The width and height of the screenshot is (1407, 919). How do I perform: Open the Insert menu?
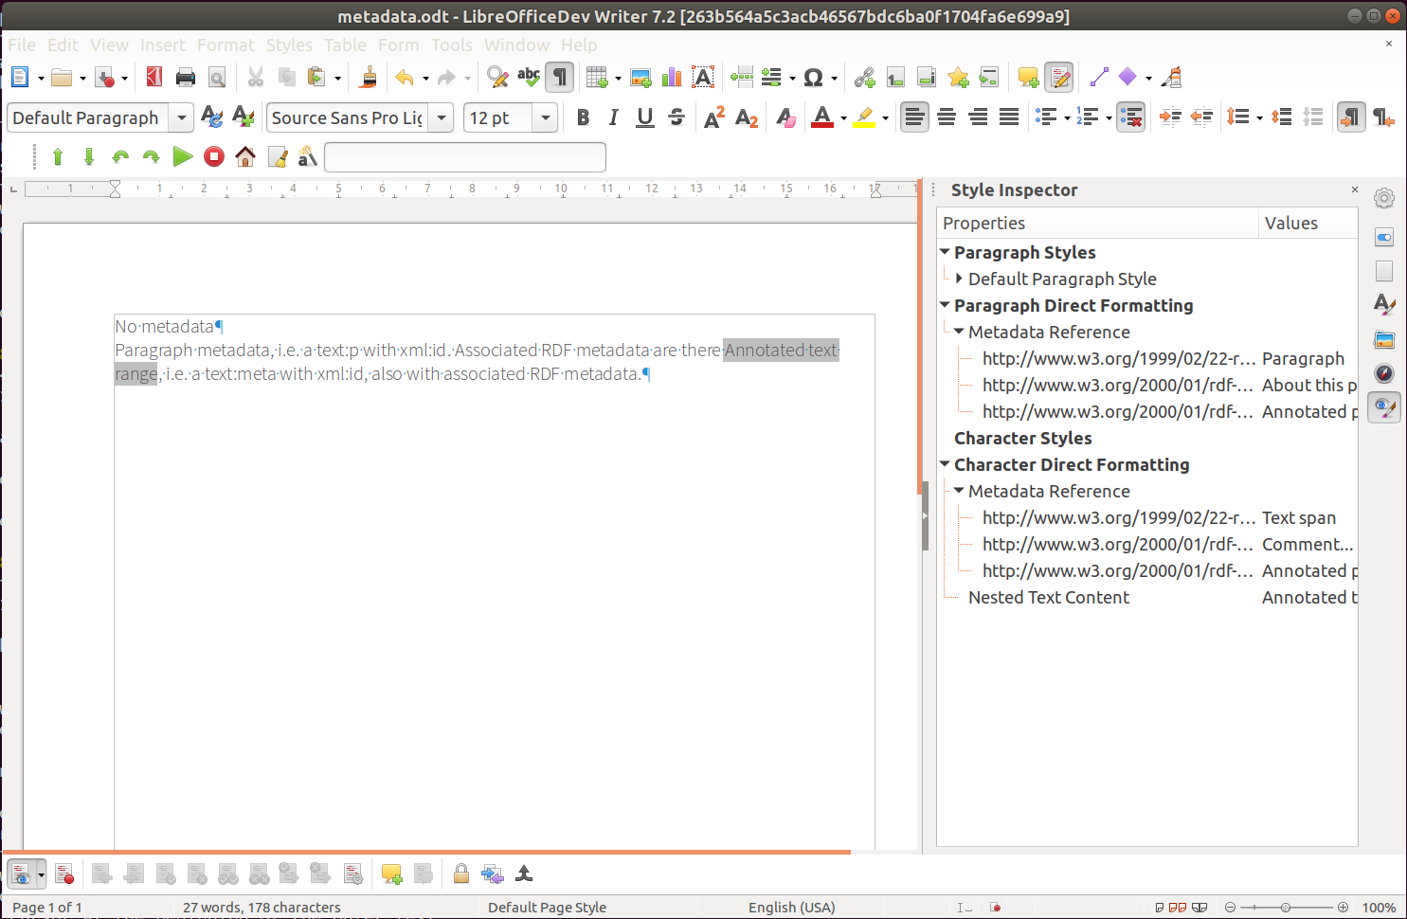click(162, 45)
